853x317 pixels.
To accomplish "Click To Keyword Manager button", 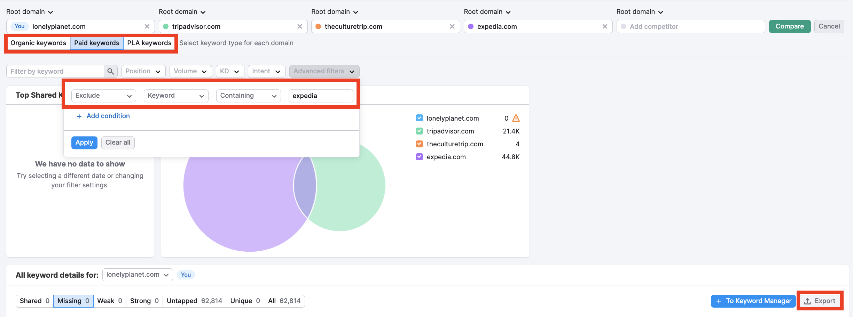I will click(x=753, y=301).
